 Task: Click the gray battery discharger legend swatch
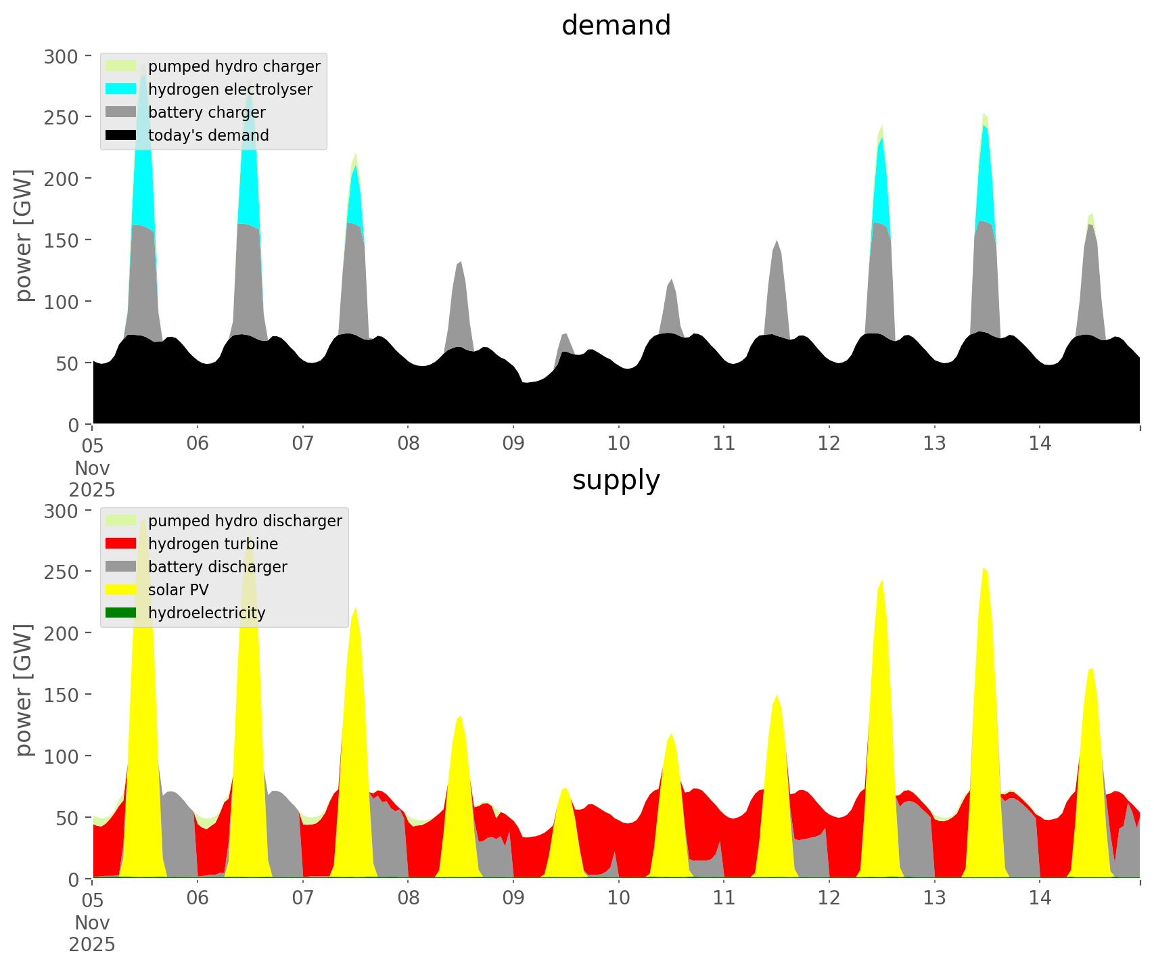click(122, 567)
